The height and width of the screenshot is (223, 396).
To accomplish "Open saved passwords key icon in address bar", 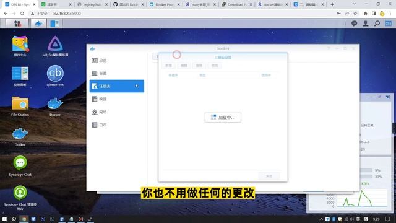I will [338, 14].
